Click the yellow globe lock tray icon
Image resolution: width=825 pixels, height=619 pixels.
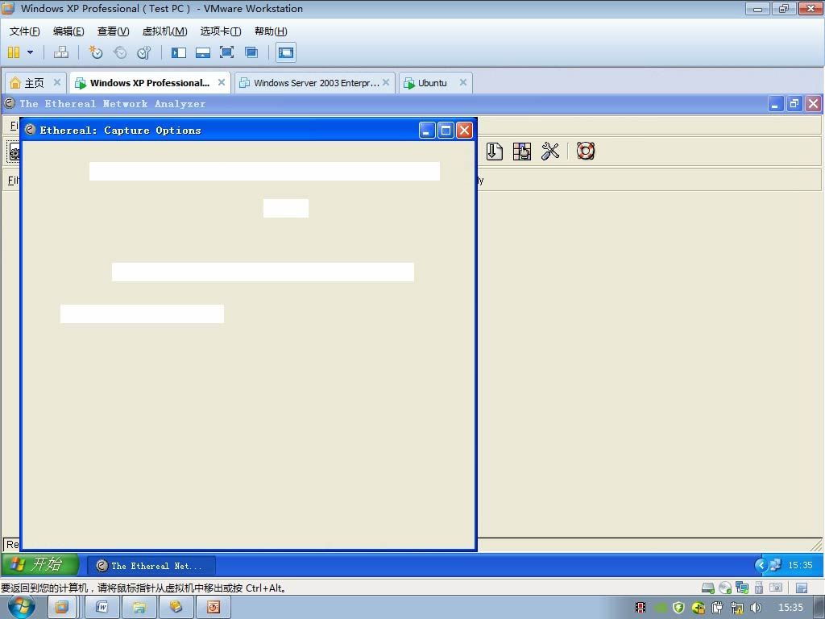click(699, 608)
